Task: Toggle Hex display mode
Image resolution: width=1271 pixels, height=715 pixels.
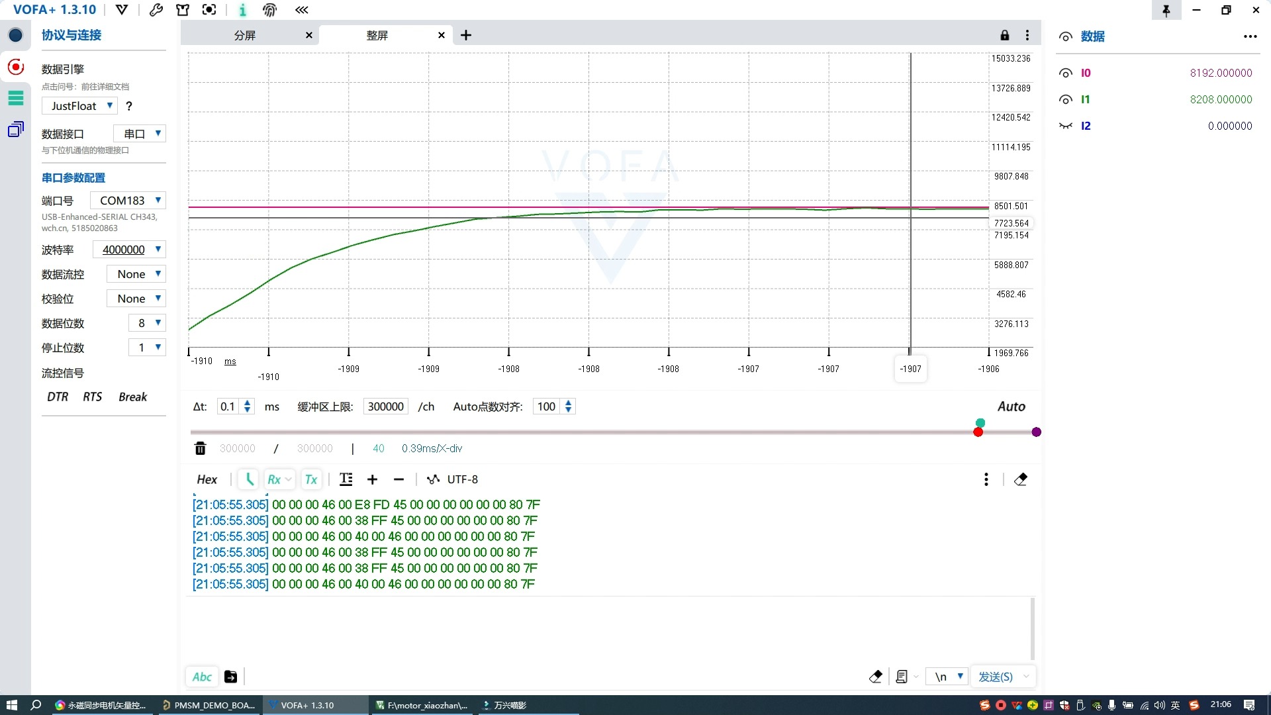Action: [x=207, y=479]
